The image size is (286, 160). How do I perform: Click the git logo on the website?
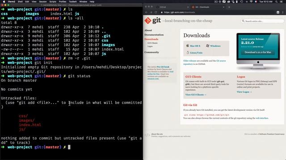(x=153, y=20)
